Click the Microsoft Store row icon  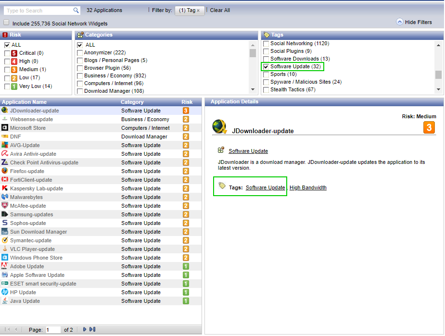(4, 127)
